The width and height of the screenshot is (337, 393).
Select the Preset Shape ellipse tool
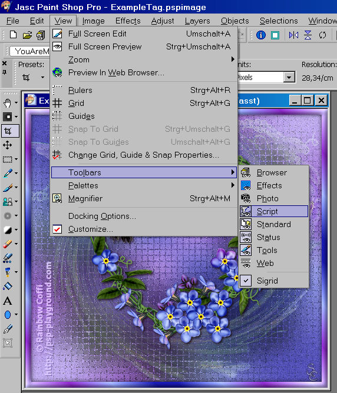(x=8, y=314)
